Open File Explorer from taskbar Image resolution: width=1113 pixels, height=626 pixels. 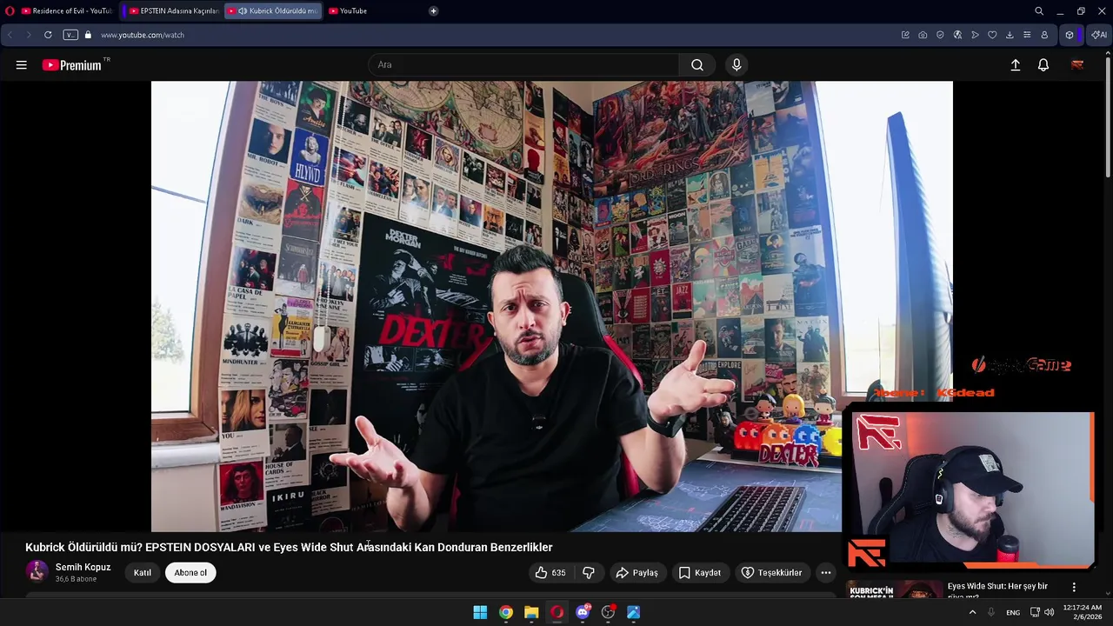(531, 612)
